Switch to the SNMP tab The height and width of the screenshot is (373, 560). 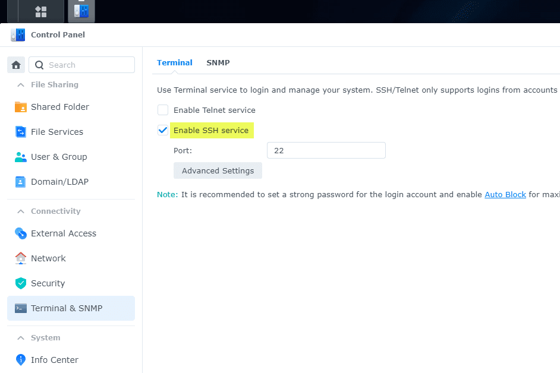point(218,62)
